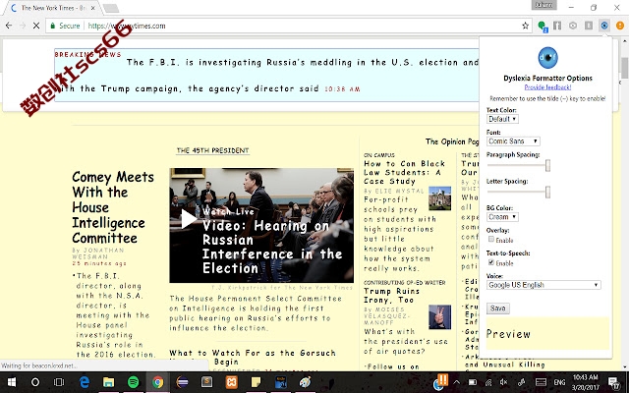Viewport: 629px width, 393px height.
Task: Click the secure padlock icon
Action: [x=52, y=26]
